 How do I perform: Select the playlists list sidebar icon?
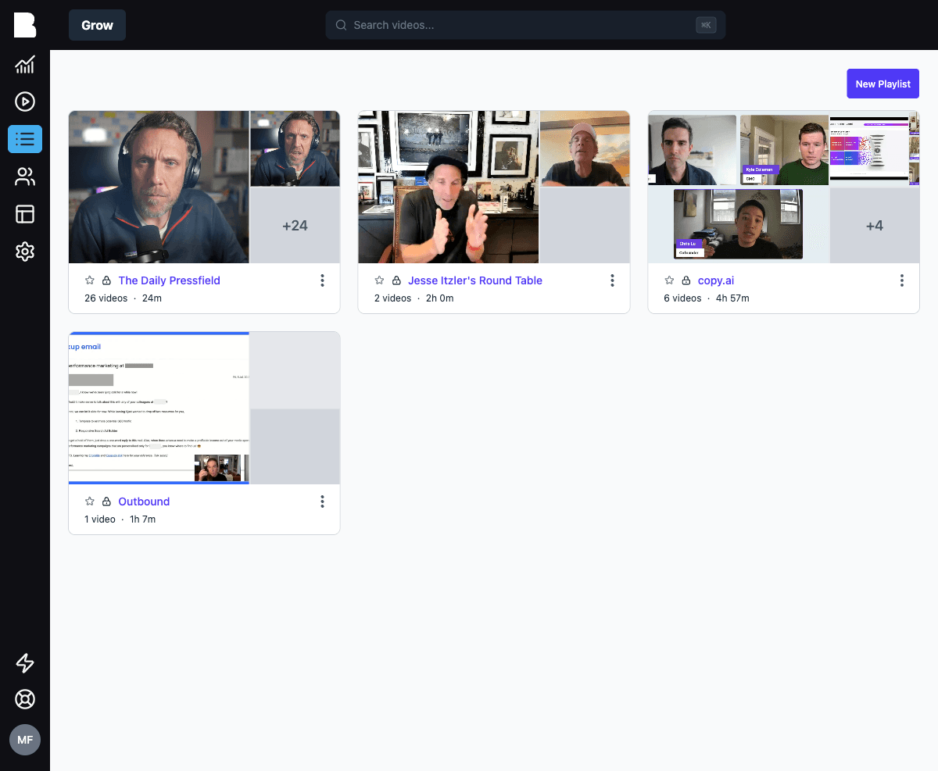pyautogui.click(x=25, y=139)
